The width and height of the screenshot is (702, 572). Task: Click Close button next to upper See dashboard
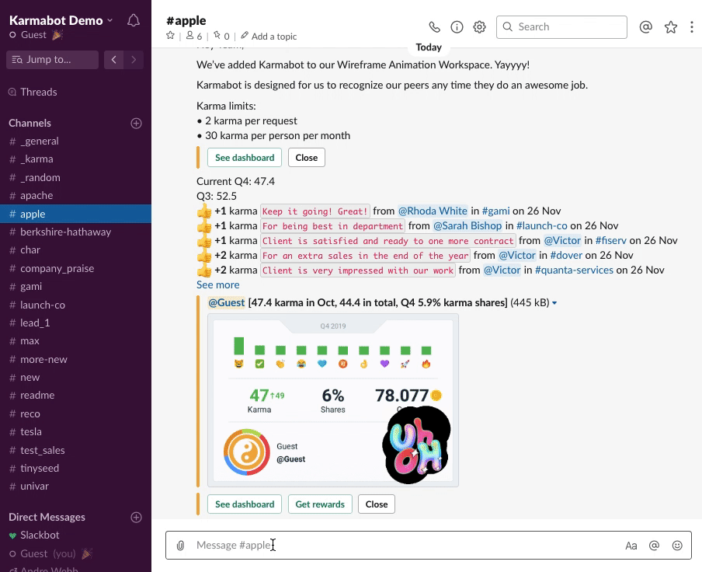(306, 158)
